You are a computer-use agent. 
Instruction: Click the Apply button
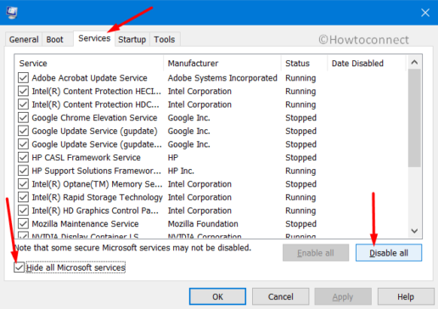pyautogui.click(x=343, y=296)
